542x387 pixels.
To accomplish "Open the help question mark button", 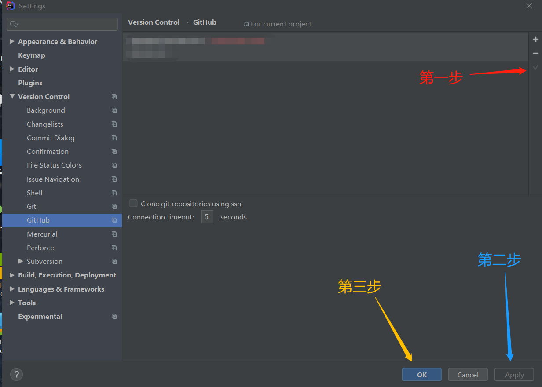I will coord(16,375).
